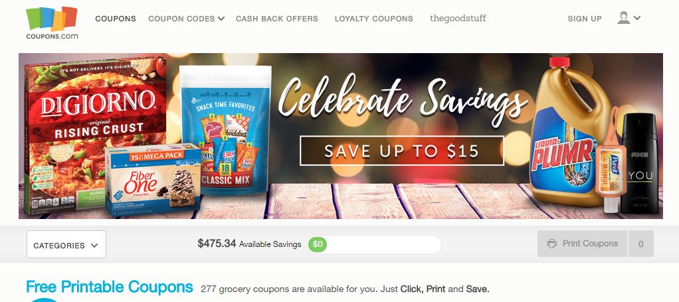This screenshot has height=302, width=679.
Task: Click the Free Printable Coupons heading
Action: (x=110, y=287)
